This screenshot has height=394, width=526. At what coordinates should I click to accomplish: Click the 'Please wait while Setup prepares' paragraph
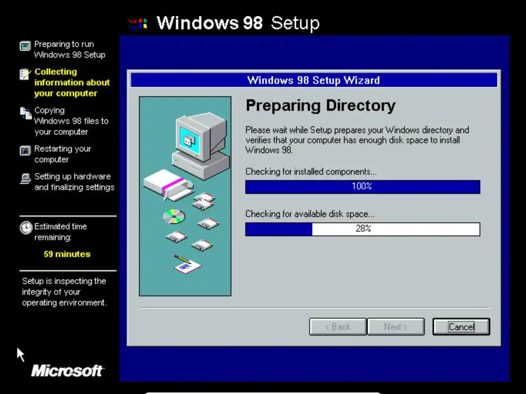358,140
